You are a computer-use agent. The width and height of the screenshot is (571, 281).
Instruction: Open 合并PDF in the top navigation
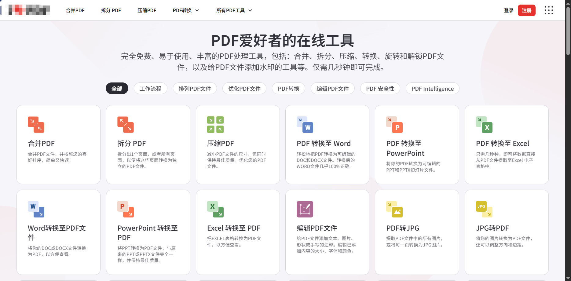(x=75, y=10)
